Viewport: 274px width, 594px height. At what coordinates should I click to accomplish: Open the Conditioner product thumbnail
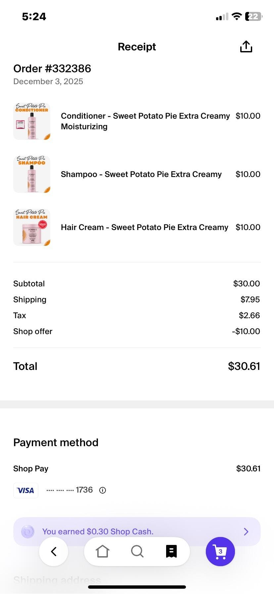coord(32,121)
